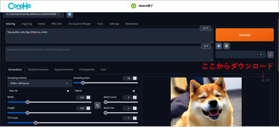The height and width of the screenshot is (127, 279).
Task: Click the checkpoint refresh icon
Action: [70, 14]
